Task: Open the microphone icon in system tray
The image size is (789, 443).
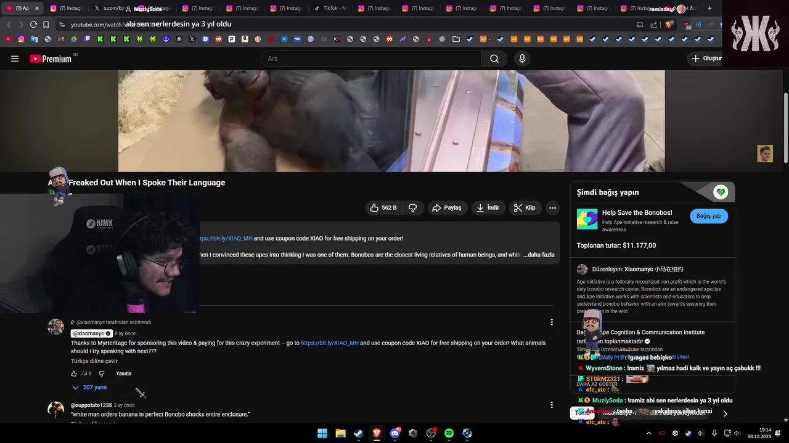Action: (714, 433)
